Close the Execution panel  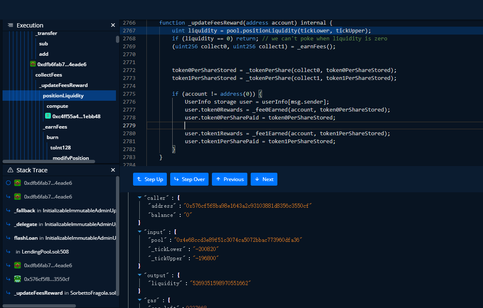coord(113,25)
